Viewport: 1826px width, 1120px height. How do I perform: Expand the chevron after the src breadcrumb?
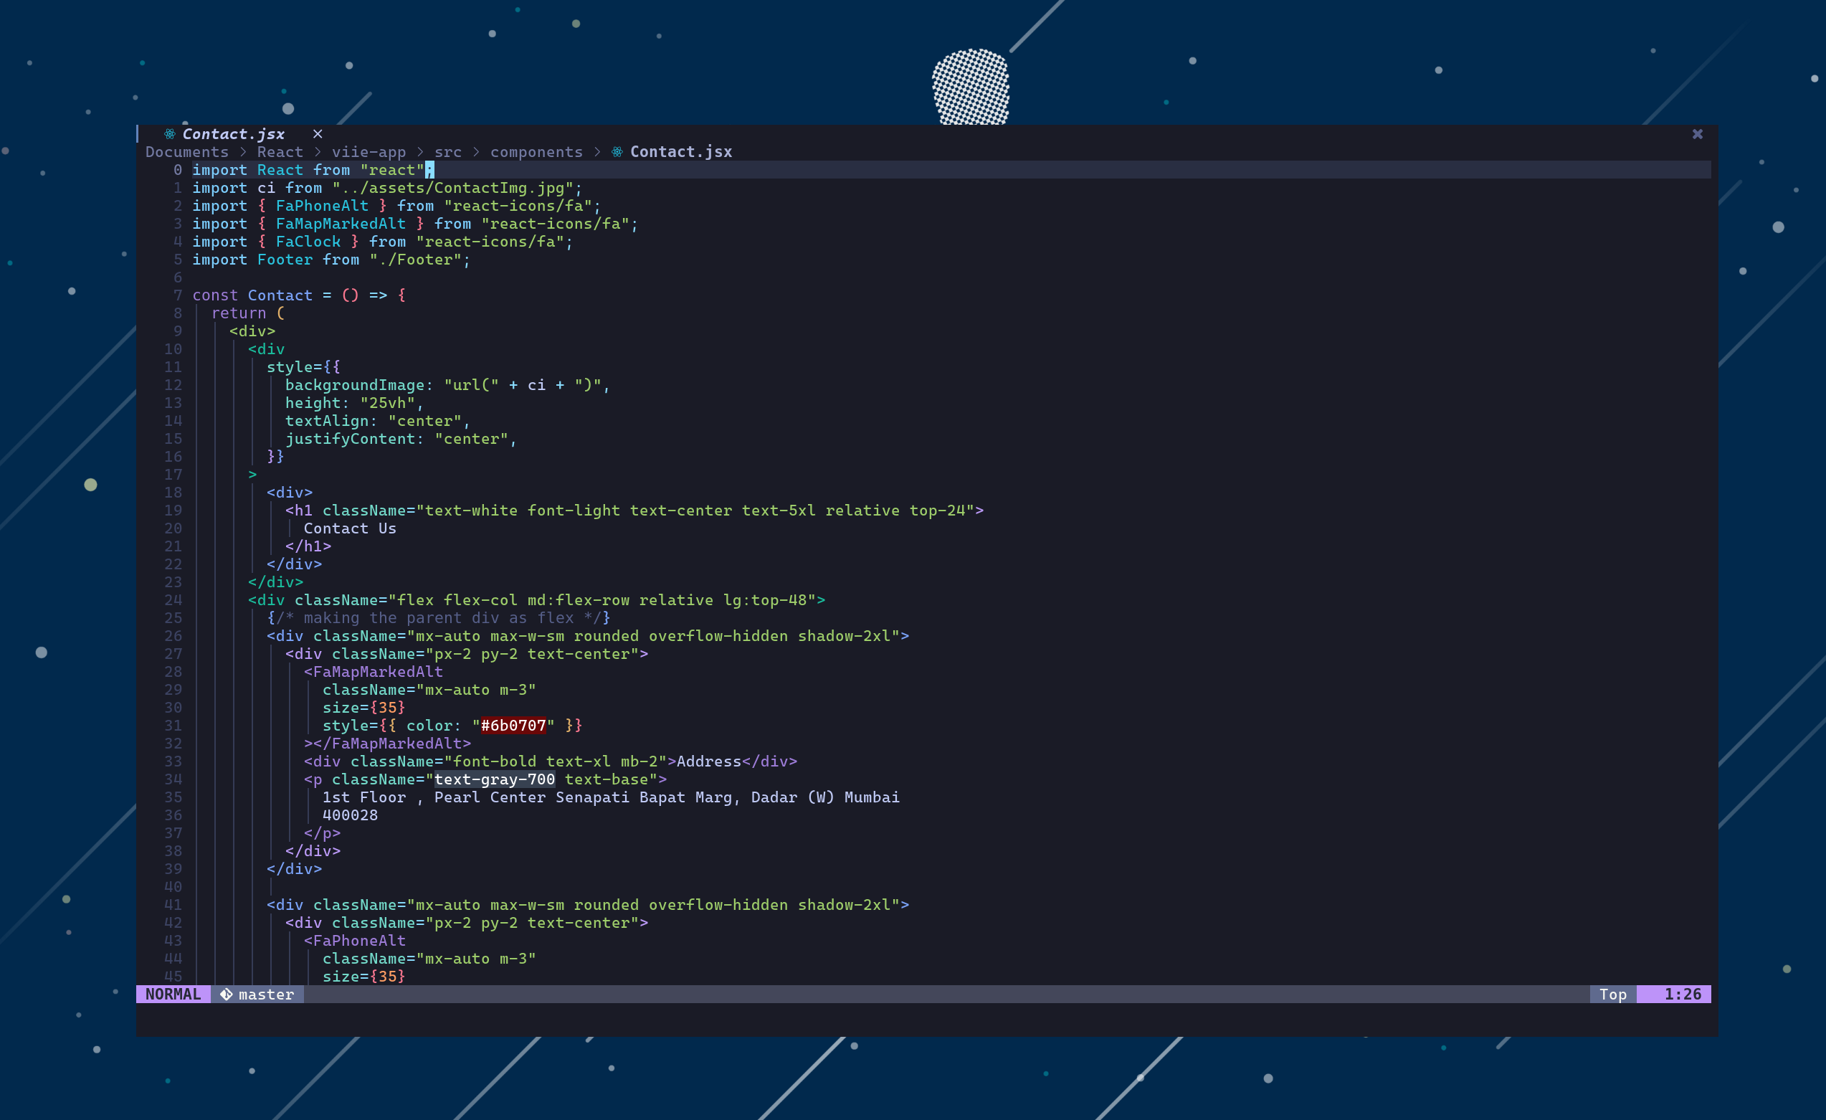tap(476, 152)
